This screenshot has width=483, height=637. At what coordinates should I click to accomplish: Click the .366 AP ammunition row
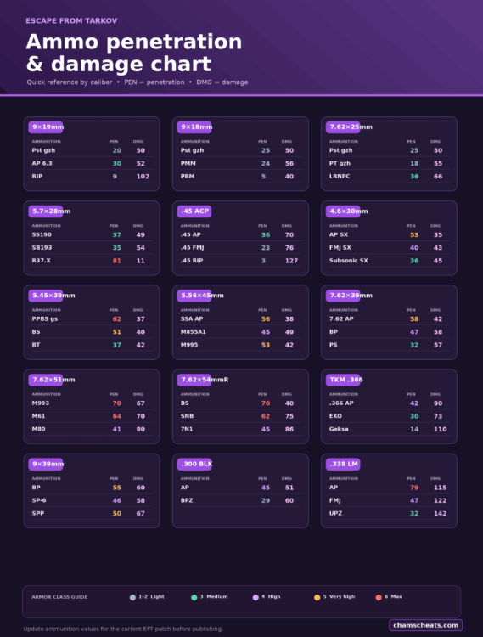[x=389, y=403]
